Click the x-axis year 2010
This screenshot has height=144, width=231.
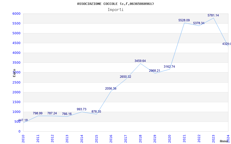(x=23, y=139)
